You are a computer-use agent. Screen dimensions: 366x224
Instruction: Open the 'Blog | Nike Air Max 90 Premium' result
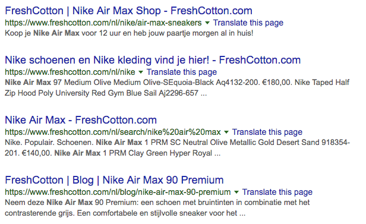114,180
